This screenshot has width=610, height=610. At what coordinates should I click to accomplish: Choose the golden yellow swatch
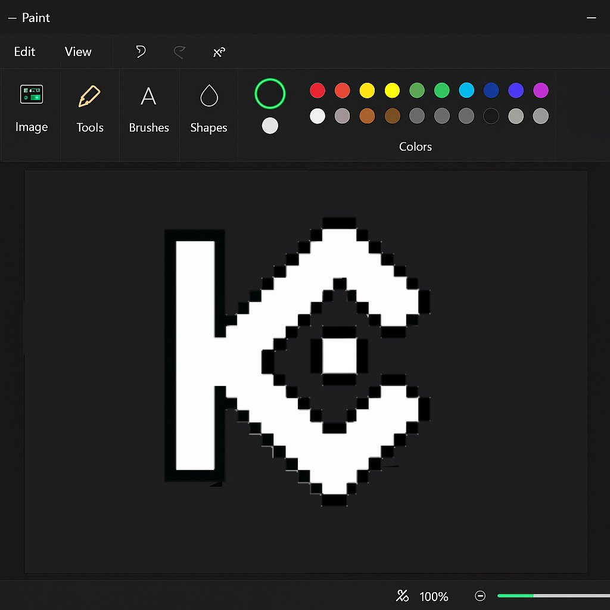click(x=367, y=91)
